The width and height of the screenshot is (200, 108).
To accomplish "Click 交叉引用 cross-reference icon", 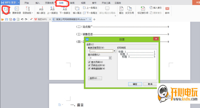I will (x=129, y=9).
